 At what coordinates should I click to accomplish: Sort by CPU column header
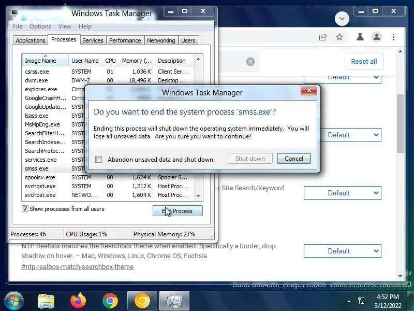coord(110,61)
